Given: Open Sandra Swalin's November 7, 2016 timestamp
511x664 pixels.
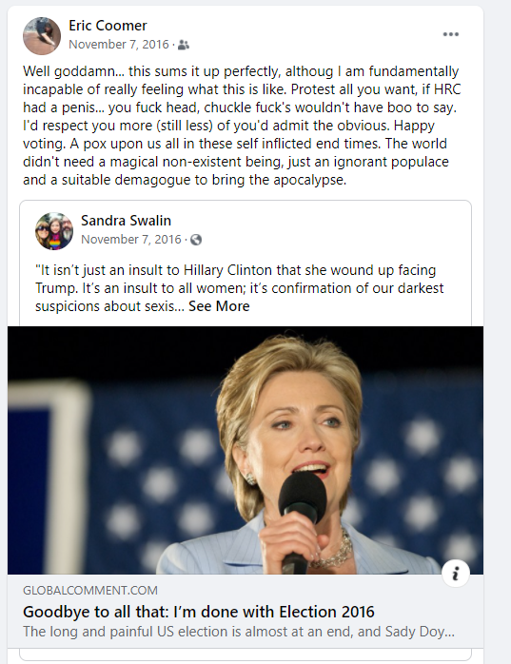Looking at the screenshot, I should coord(131,240).
